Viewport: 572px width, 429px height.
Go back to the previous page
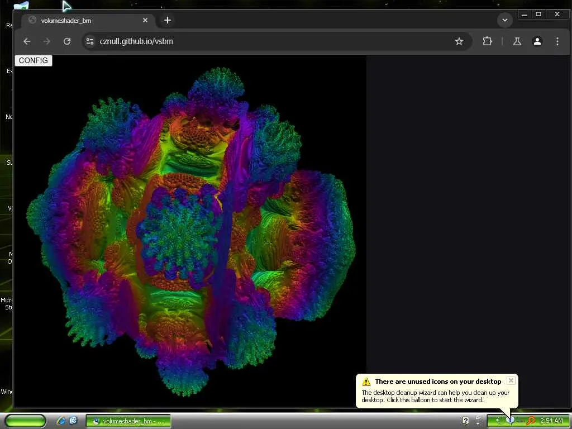coord(27,41)
